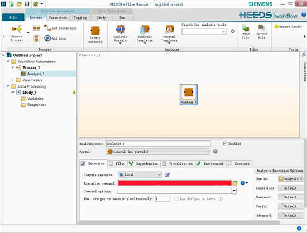
Task: Open the Compute resource dropdown
Action: click(140, 175)
